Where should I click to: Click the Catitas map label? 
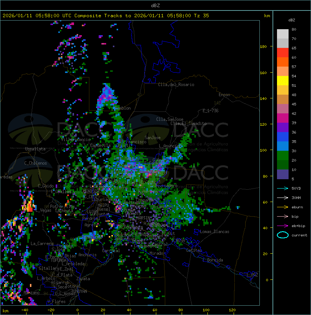[194, 250]
